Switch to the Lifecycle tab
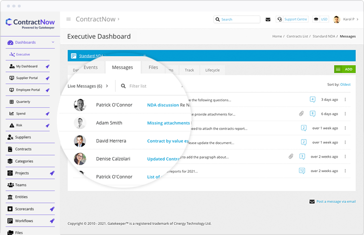Screen dimensions: 364x235 pyautogui.click(x=212, y=70)
